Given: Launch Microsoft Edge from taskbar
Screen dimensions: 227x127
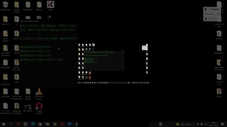Looking at the screenshot, I should pyautogui.click(x=33, y=124).
